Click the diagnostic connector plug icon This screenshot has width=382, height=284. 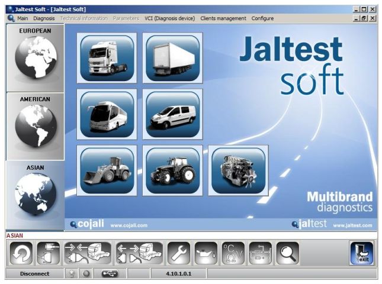click(48, 253)
